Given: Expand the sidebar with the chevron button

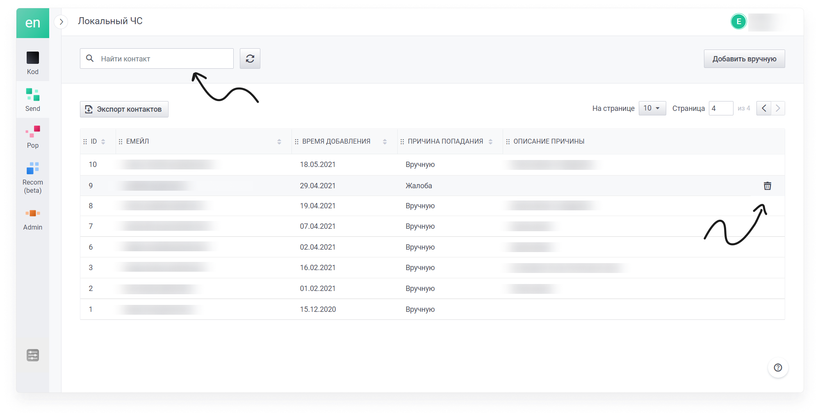Looking at the screenshot, I should click(x=61, y=22).
